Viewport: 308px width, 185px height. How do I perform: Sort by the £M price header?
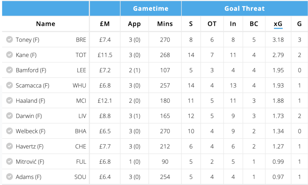point(105,24)
